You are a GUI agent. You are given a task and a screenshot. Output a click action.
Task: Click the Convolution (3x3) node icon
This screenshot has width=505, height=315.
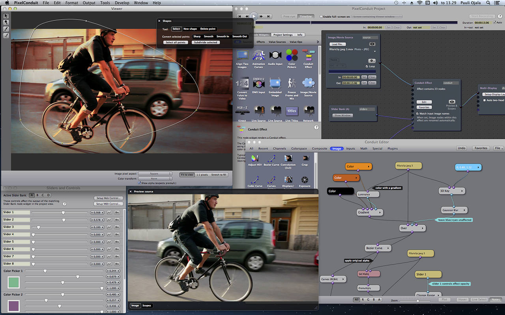pos(288,159)
